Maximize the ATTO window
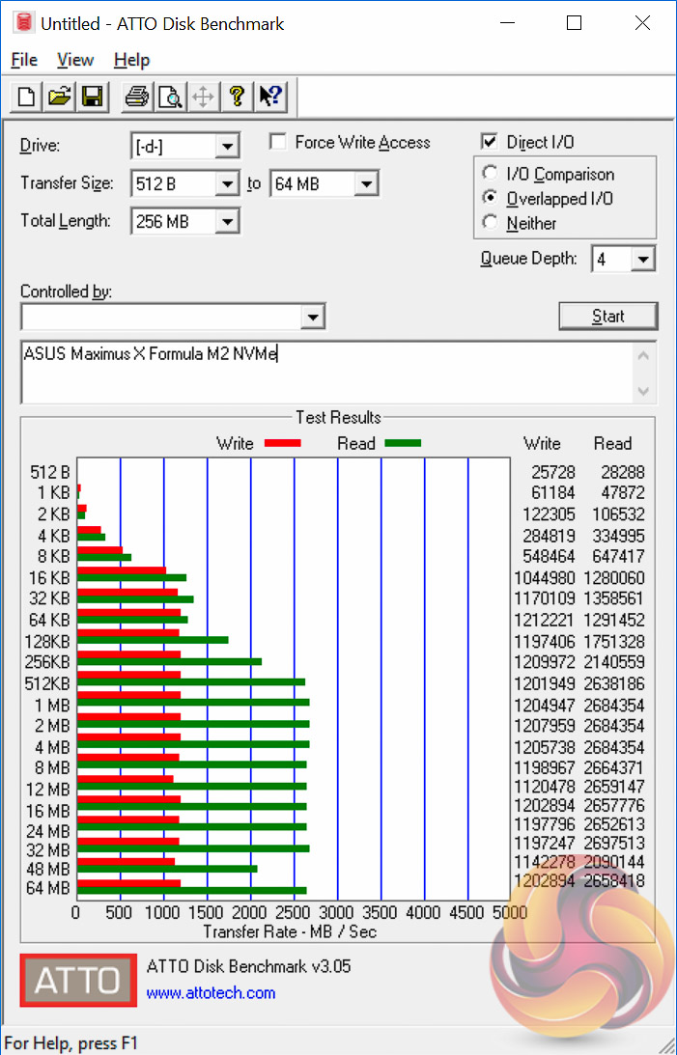This screenshot has height=1055, width=677. (574, 23)
